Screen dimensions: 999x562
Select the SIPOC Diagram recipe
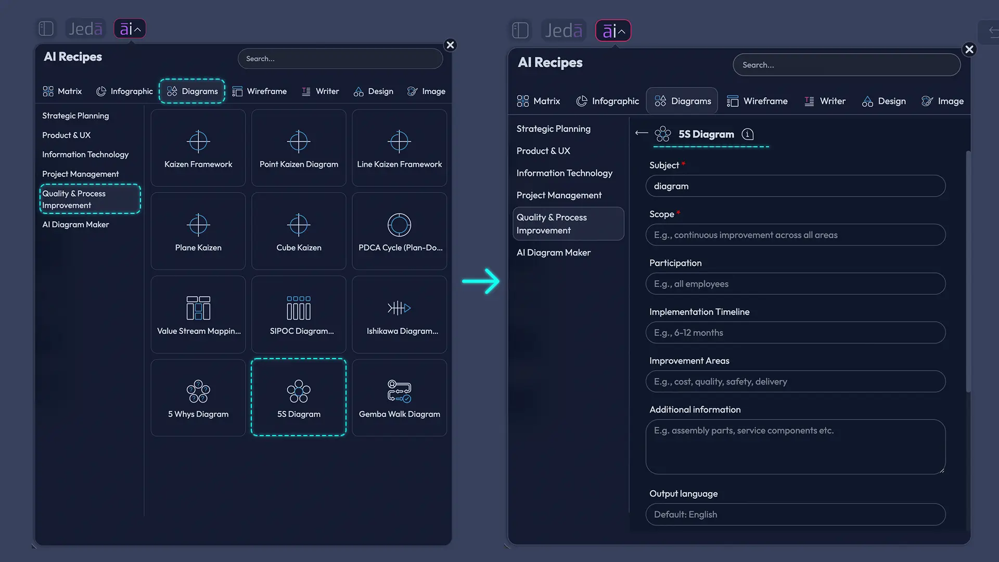pyautogui.click(x=299, y=314)
